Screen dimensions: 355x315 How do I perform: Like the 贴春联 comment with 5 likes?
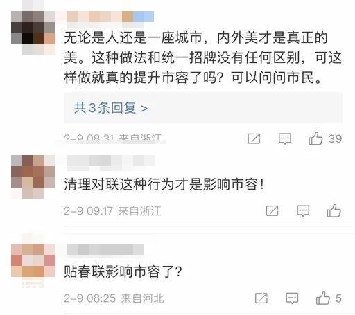tap(323, 298)
